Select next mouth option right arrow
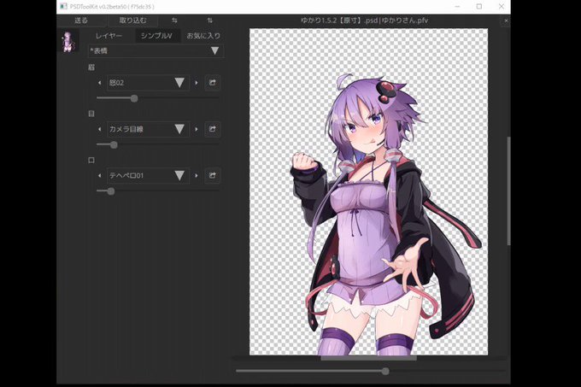The width and height of the screenshot is (581, 387). (x=197, y=175)
